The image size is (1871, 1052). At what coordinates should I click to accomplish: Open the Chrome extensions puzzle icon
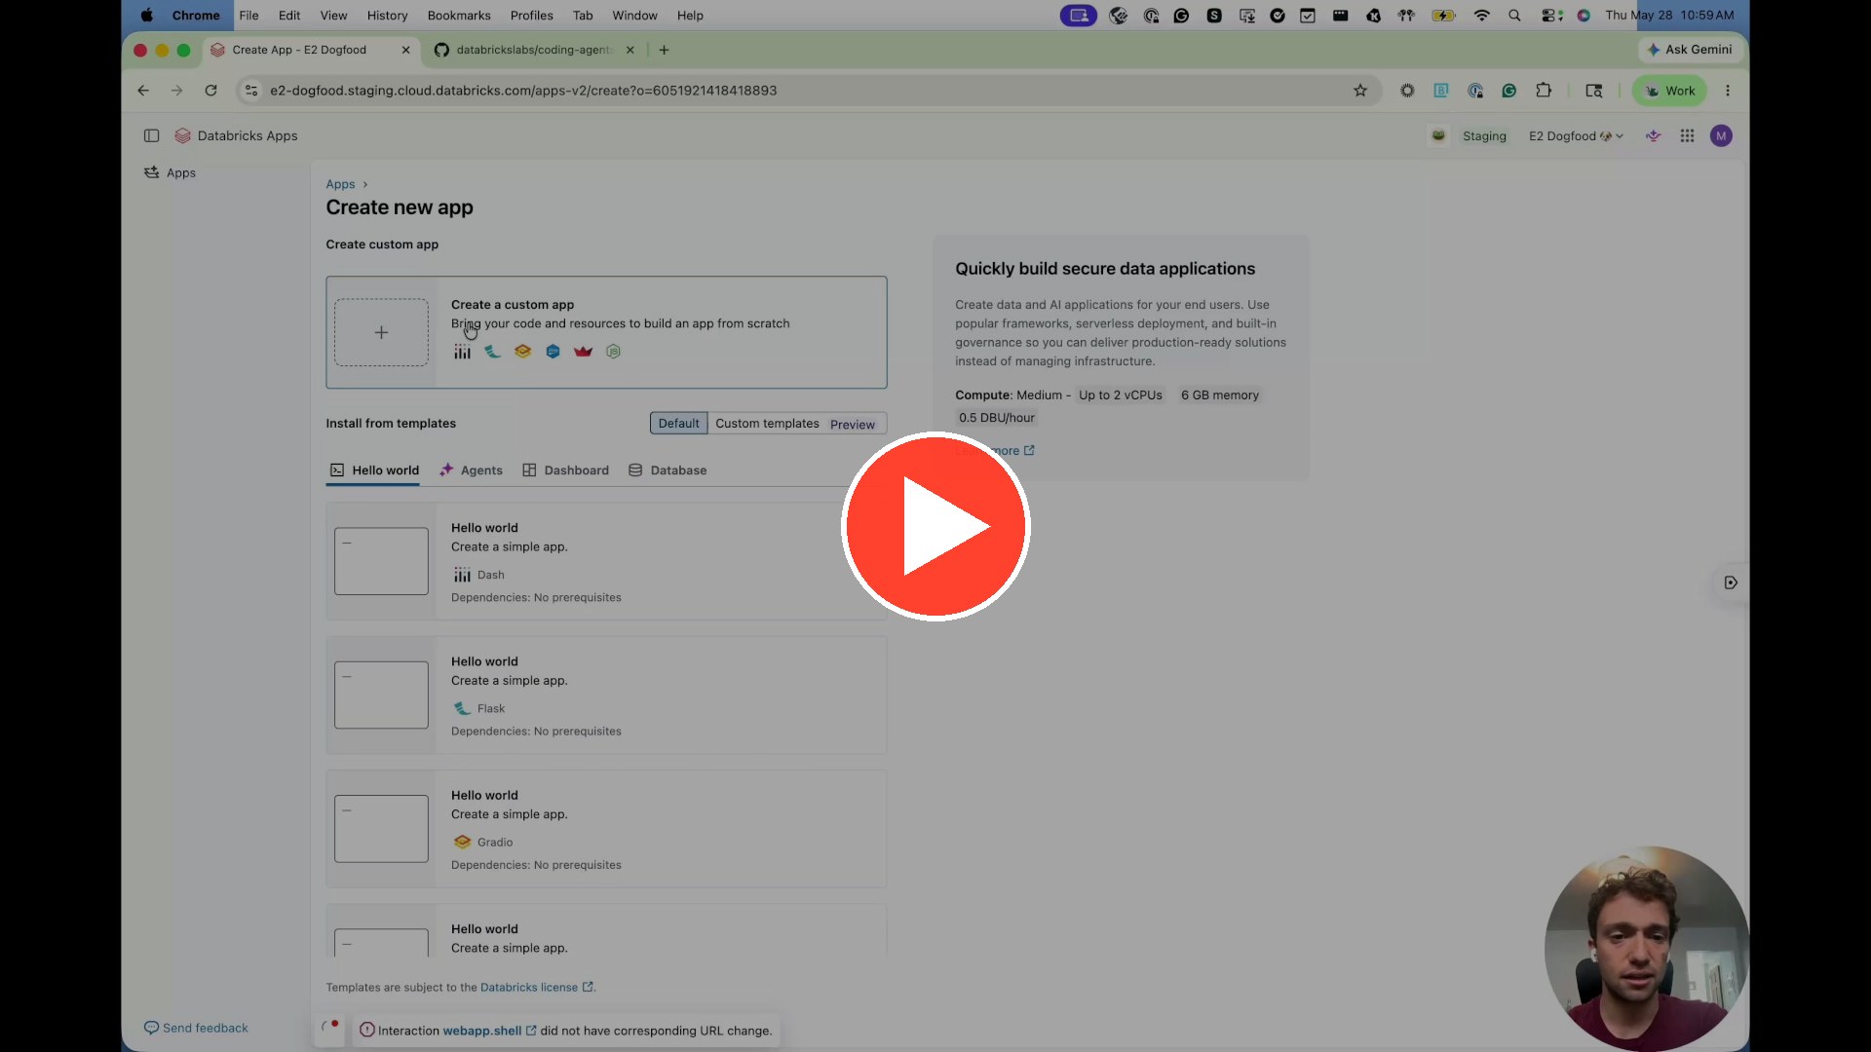[1544, 91]
